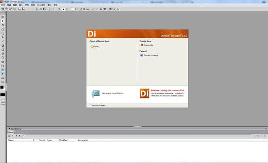The image size is (268, 163).
Task: Select the Field tool
Action: pos(3,78)
